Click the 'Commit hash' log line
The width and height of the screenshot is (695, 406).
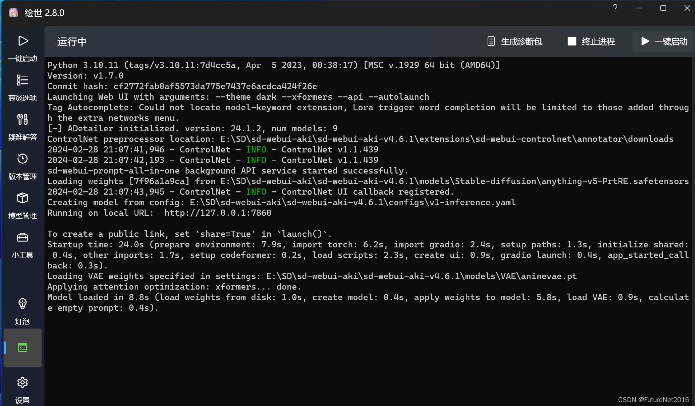click(x=182, y=86)
